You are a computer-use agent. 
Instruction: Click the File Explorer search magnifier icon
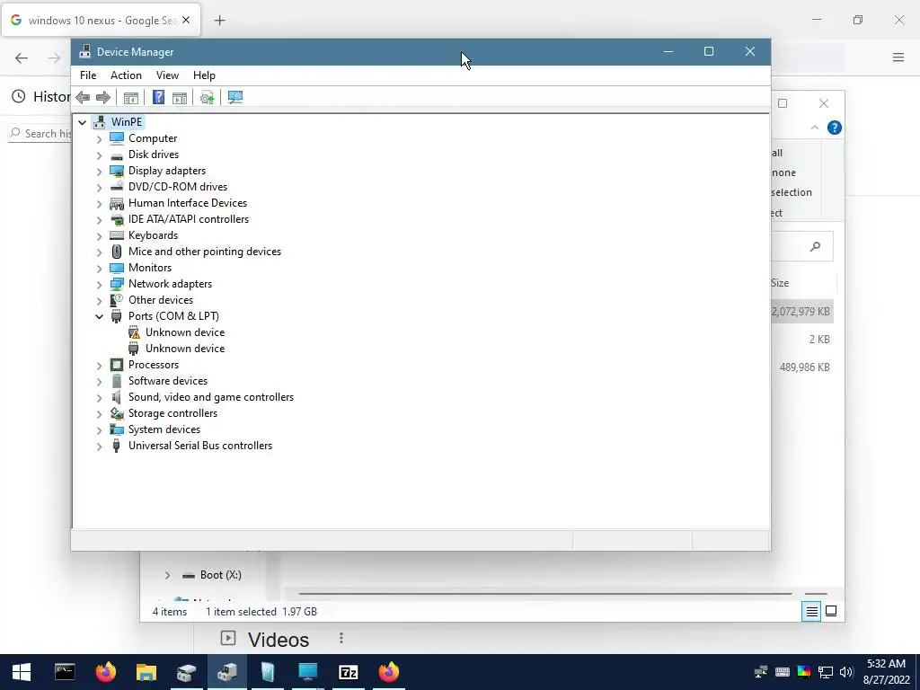(x=816, y=246)
